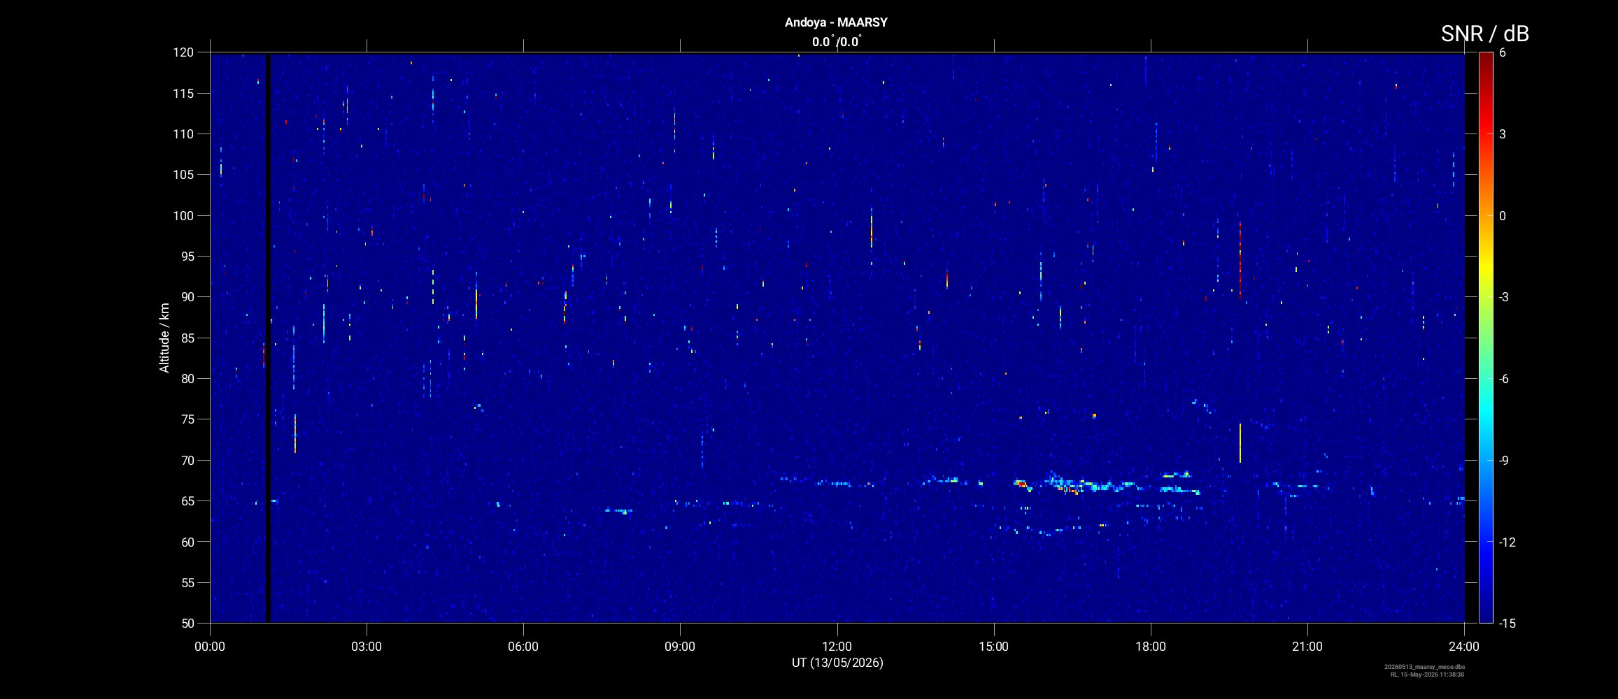This screenshot has width=1618, height=699.
Task: Click the 65 km altitude tick label
Action: (x=187, y=500)
